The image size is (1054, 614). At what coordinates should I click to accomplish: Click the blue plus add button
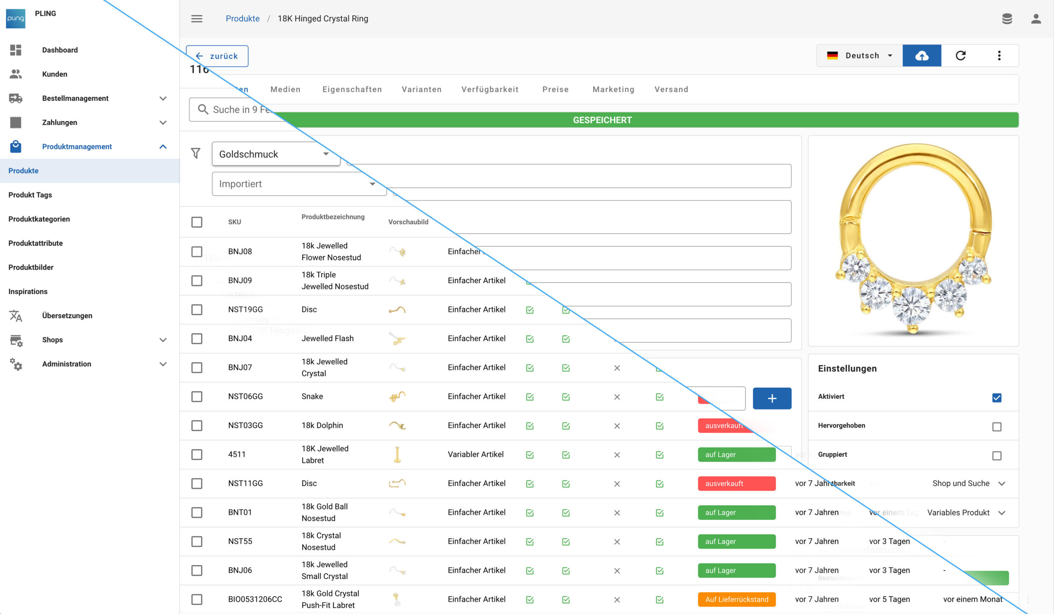[x=772, y=398]
